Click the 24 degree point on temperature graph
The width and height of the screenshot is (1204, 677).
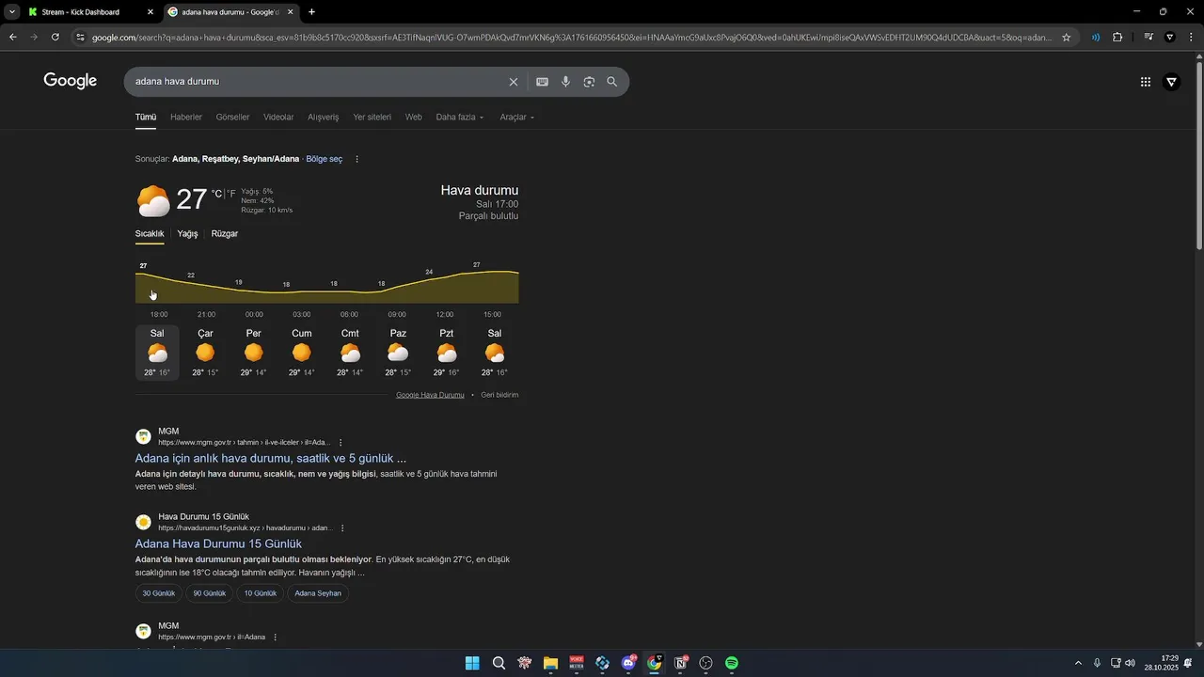point(429,272)
